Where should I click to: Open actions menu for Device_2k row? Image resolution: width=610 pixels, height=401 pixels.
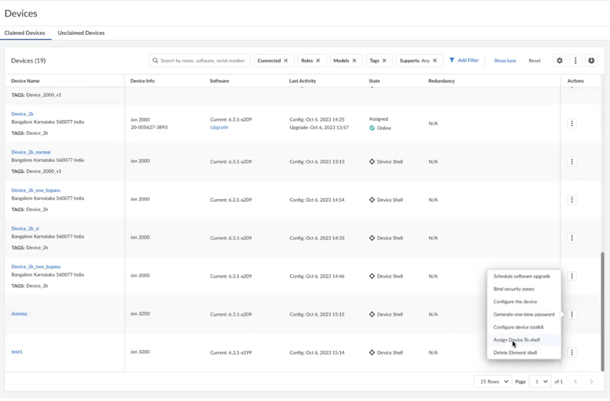click(572, 124)
